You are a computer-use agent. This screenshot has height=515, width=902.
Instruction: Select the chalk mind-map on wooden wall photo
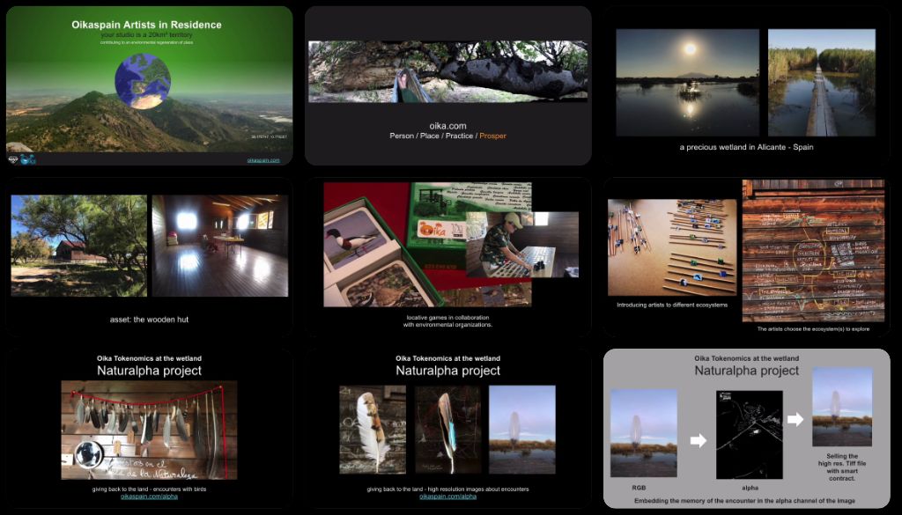[x=813, y=251]
